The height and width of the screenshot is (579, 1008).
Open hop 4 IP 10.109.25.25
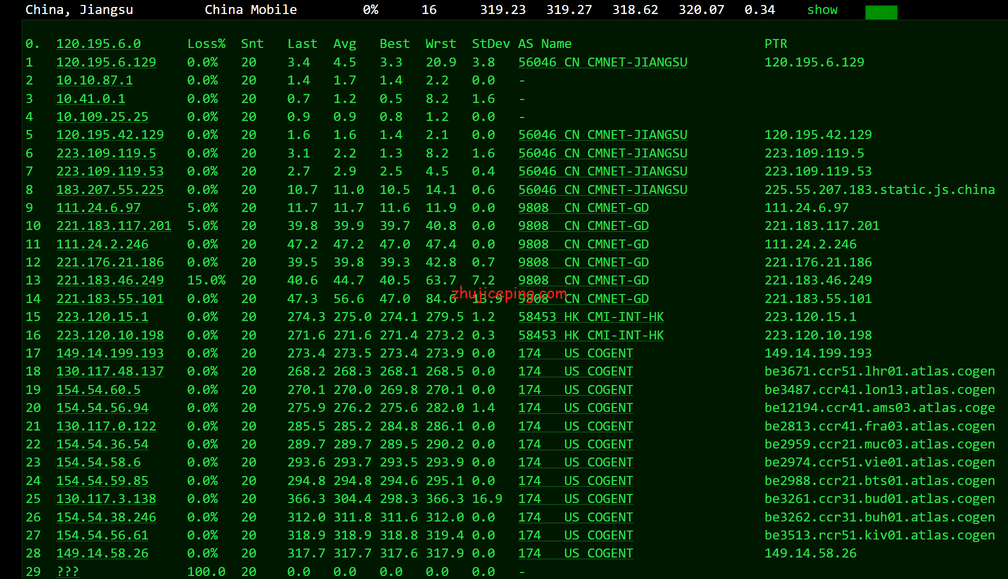102,116
